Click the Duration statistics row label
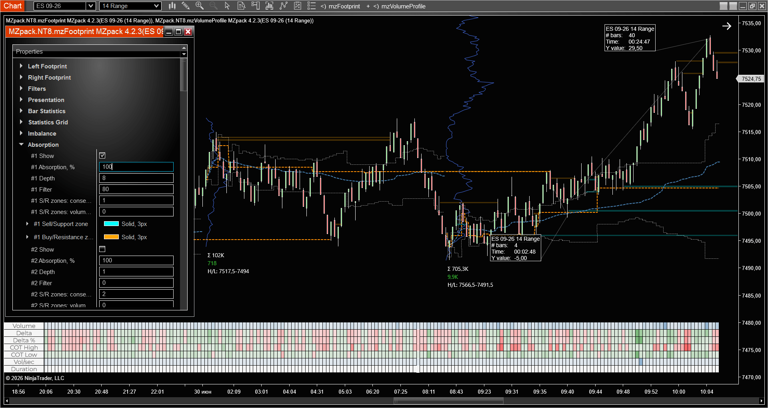 24,369
